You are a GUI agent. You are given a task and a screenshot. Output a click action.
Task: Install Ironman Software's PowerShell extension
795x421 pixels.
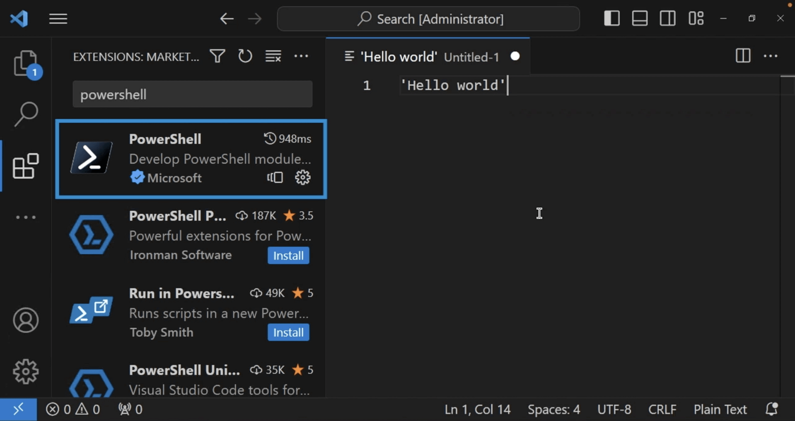[288, 256]
